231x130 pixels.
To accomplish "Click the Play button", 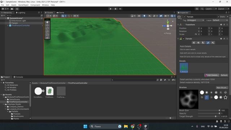I will click(111, 9).
